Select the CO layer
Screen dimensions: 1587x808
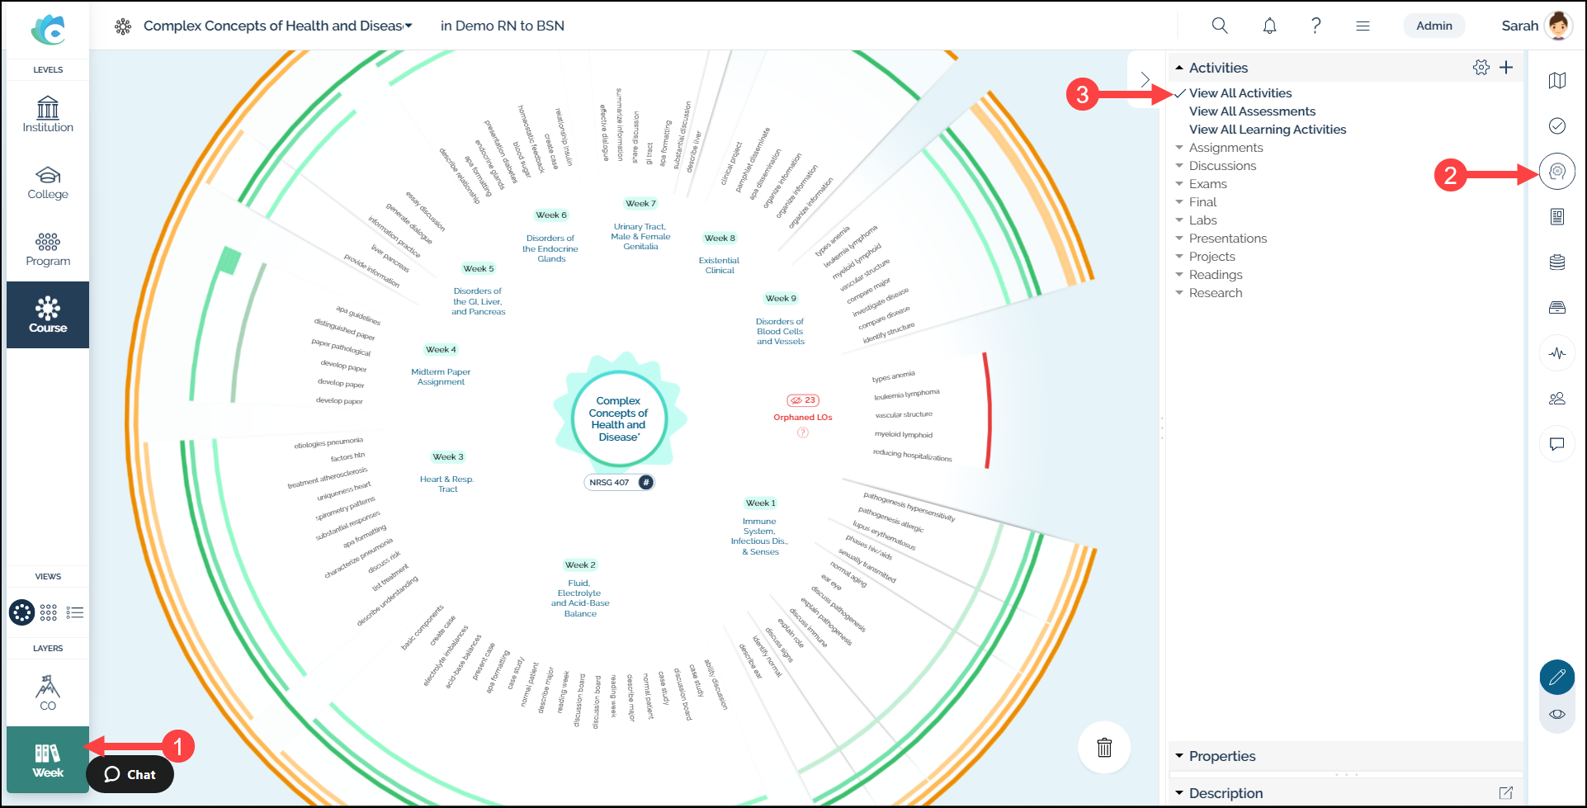coord(48,692)
